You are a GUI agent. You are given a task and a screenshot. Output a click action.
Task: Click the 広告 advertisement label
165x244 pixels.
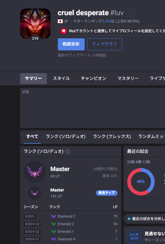pyautogui.click(x=26, y=92)
